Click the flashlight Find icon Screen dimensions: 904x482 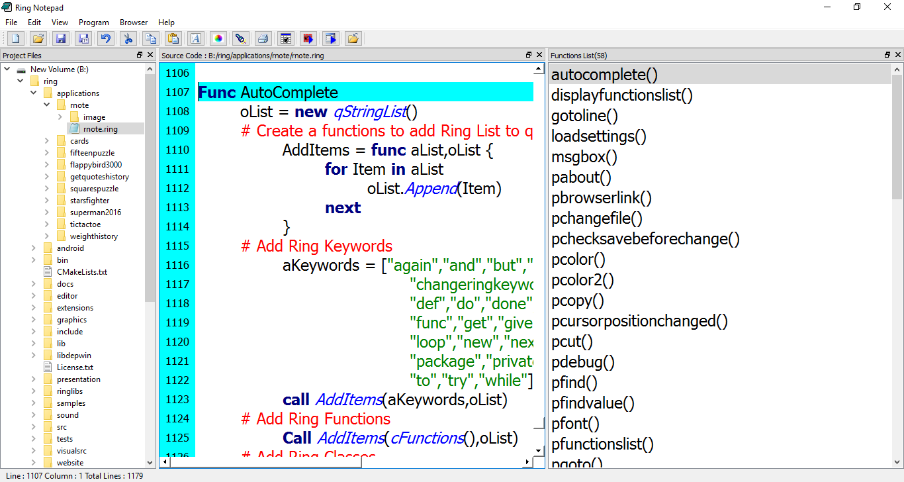240,38
